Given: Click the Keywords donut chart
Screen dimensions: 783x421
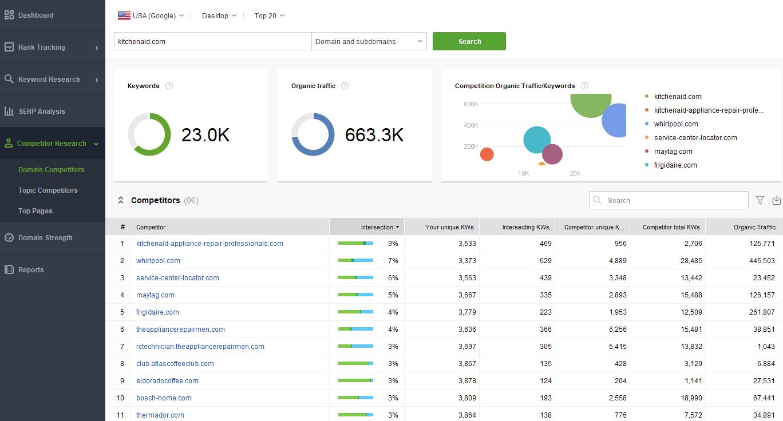Looking at the screenshot, I should click(x=149, y=134).
